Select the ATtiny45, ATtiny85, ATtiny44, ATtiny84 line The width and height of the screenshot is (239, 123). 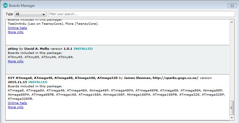point(41,57)
